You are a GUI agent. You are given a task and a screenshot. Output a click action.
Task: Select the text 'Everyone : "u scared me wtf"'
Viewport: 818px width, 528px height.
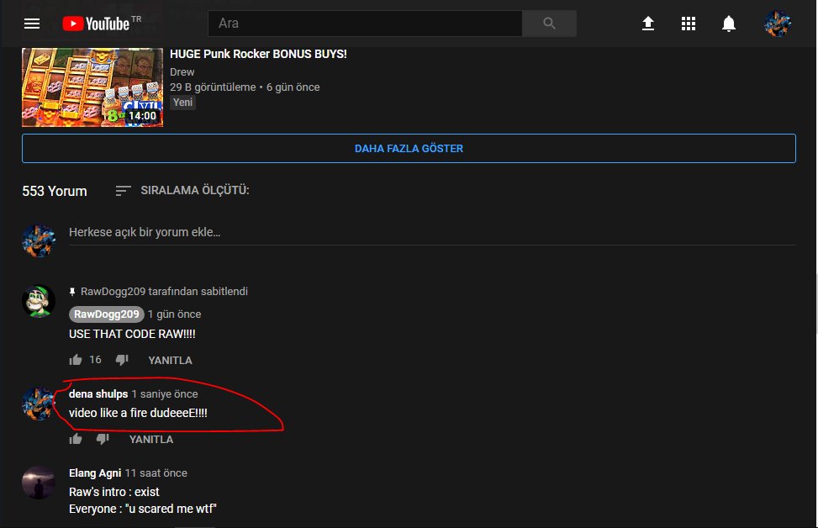click(x=143, y=509)
